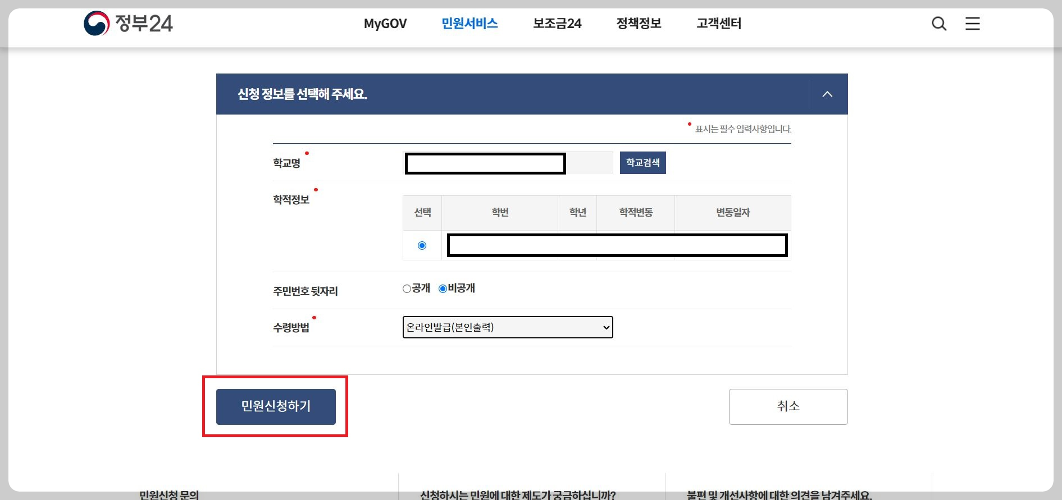Click the 수령방법 label
The height and width of the screenshot is (500, 1062).
291,328
